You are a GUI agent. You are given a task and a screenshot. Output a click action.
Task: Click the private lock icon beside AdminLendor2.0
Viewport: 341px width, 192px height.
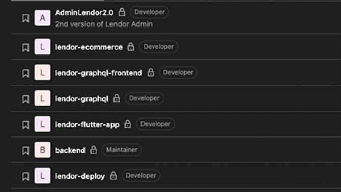(x=122, y=12)
